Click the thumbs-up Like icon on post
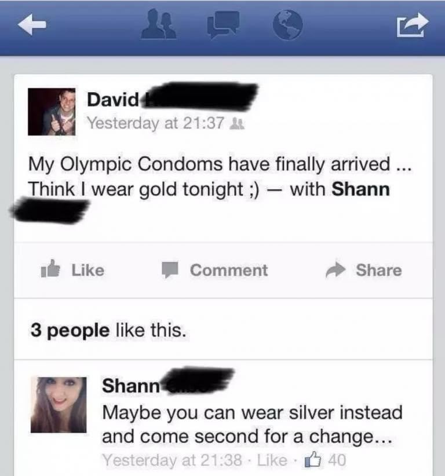 click(x=50, y=269)
